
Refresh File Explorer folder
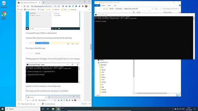pyautogui.click(x=156, y=9)
